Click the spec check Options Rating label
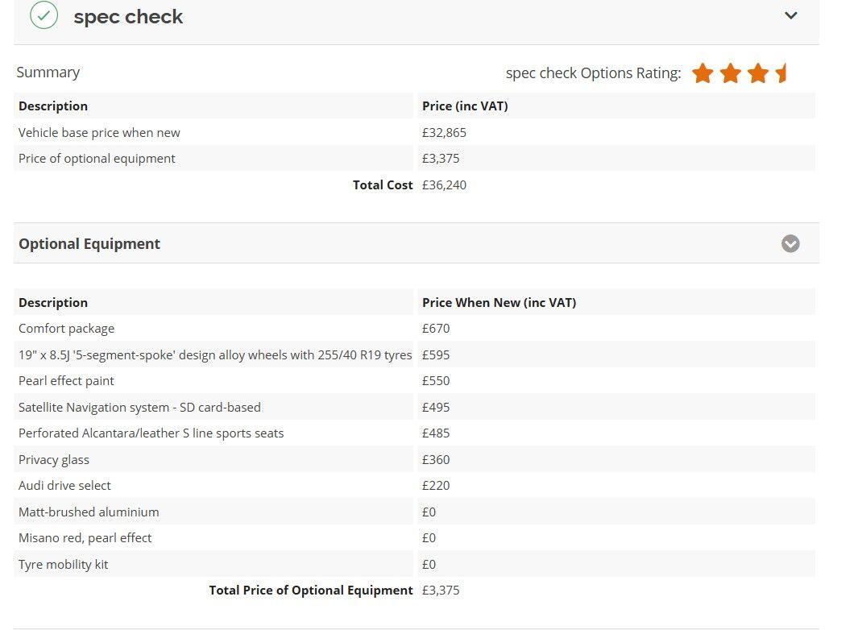The image size is (858, 630). [593, 73]
